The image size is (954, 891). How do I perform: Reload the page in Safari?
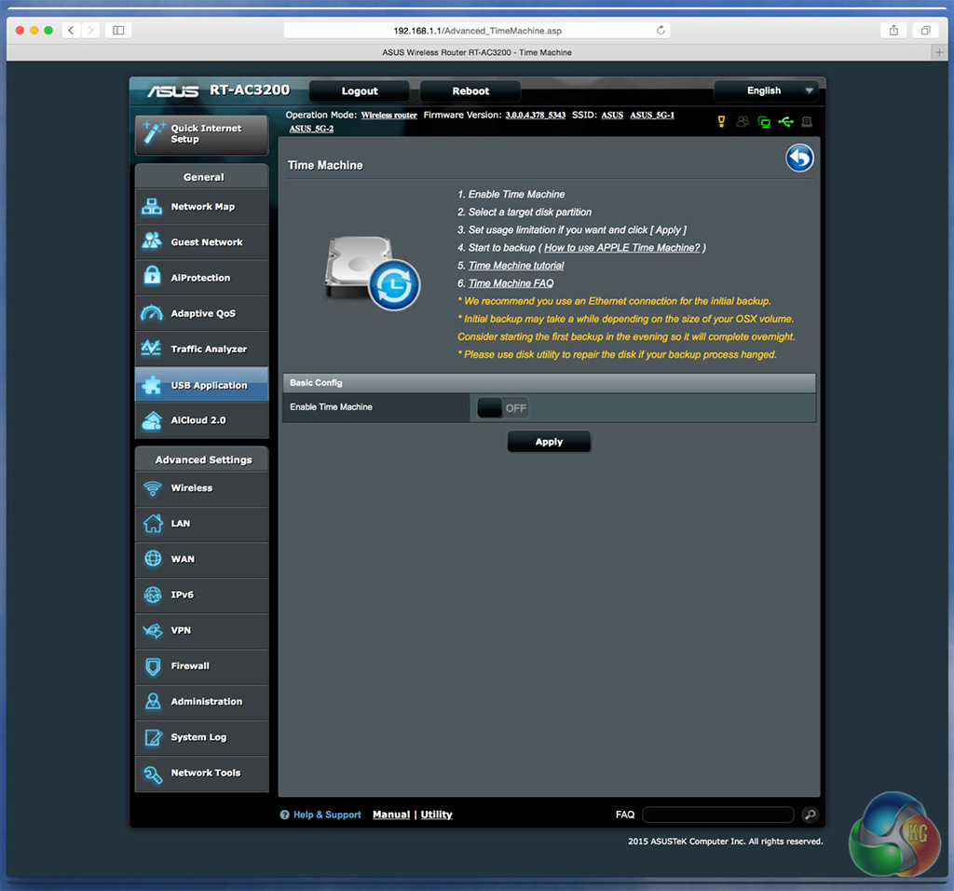tap(661, 31)
